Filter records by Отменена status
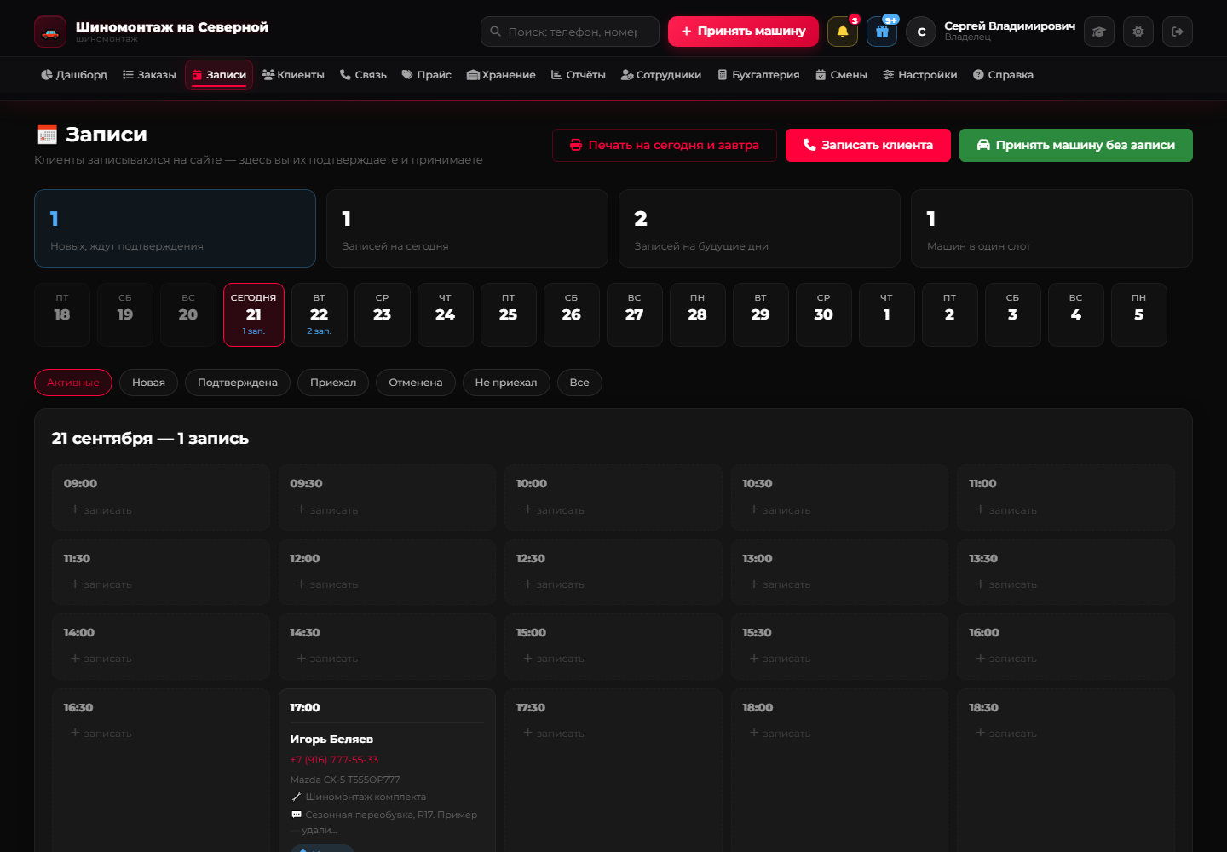 [x=416, y=383]
